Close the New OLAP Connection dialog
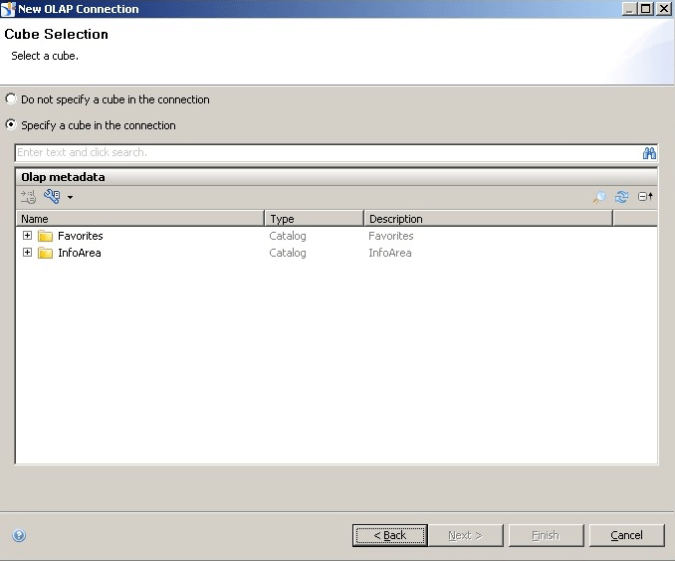675x561 pixels. coord(664,9)
